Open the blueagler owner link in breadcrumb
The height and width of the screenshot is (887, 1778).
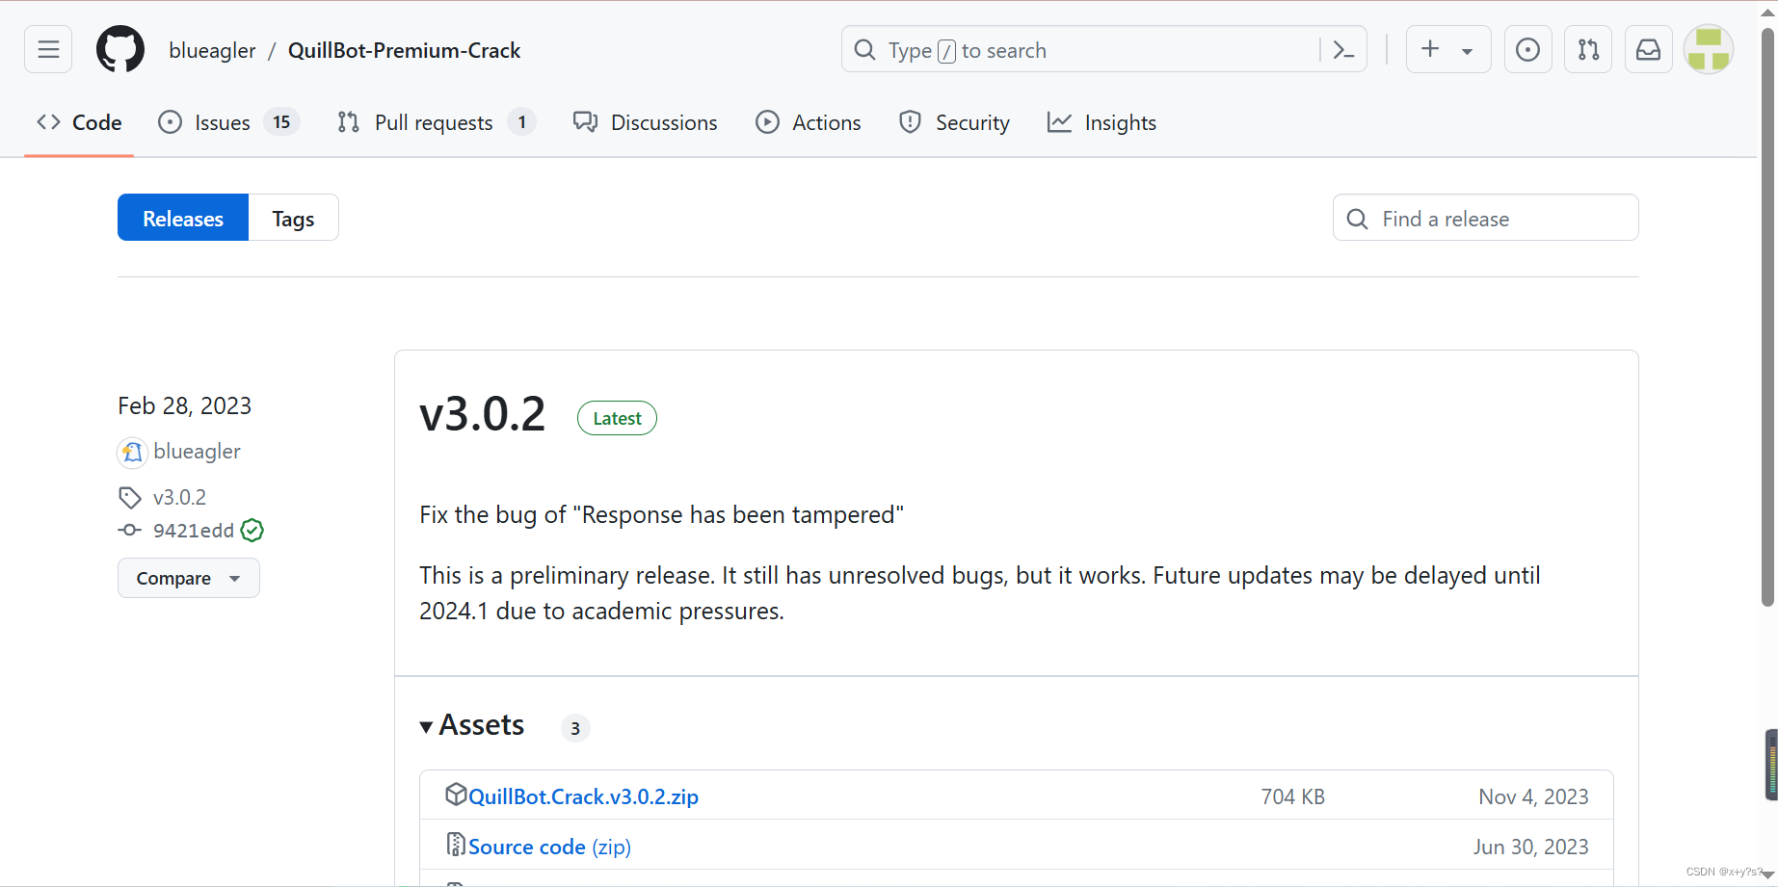tap(212, 50)
